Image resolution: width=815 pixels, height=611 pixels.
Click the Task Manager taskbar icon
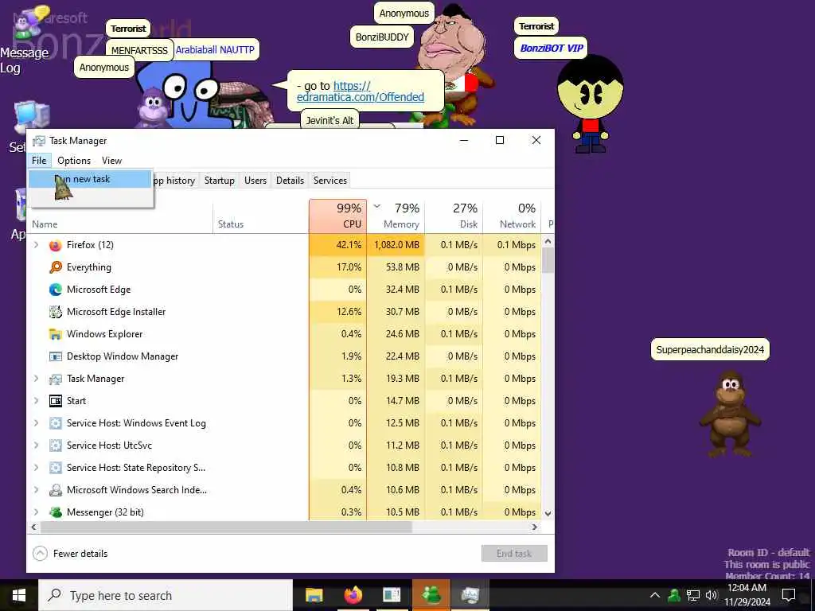pyautogui.click(x=470, y=595)
